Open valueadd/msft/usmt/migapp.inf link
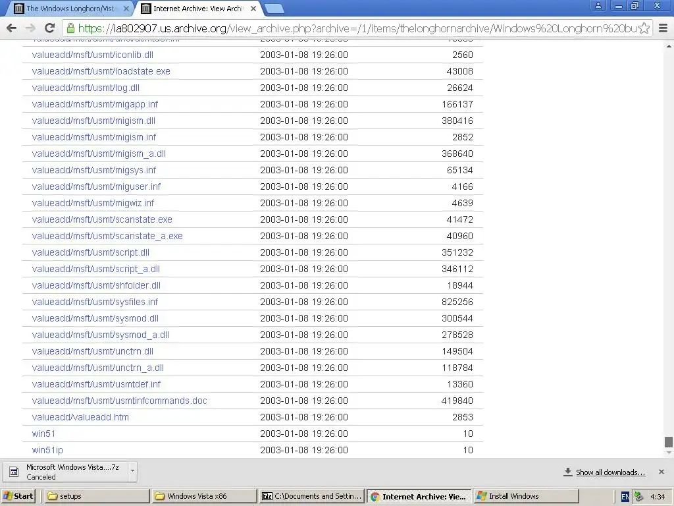The width and height of the screenshot is (674, 506). coord(95,105)
